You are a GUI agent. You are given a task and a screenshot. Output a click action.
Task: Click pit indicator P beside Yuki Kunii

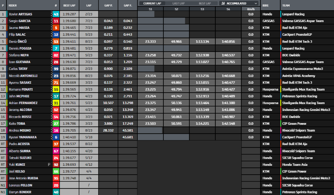point(48,165)
